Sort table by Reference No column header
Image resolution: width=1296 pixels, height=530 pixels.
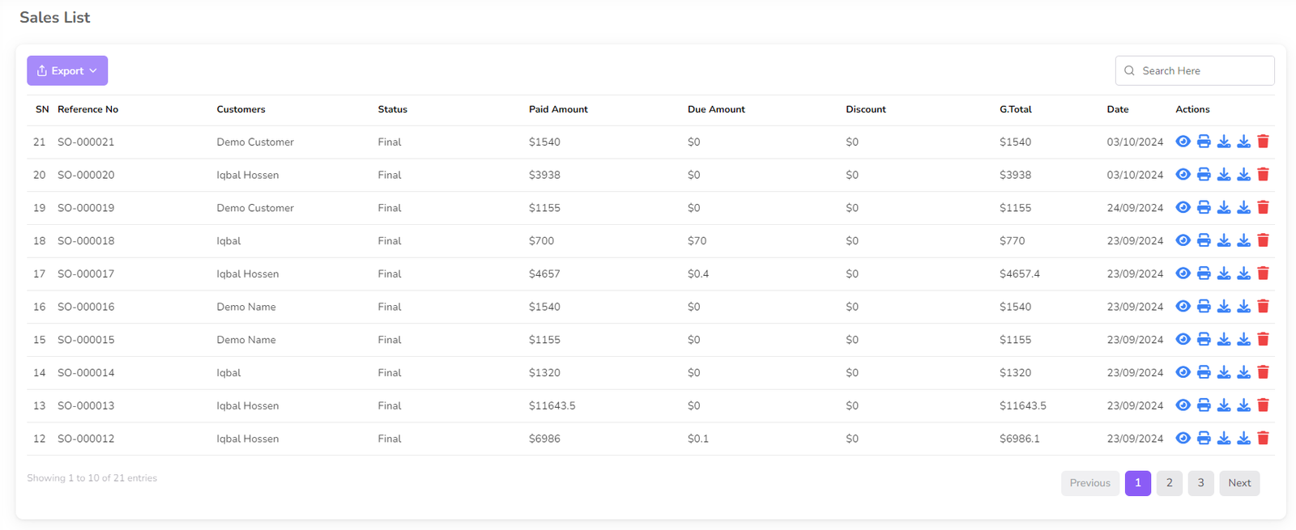(87, 109)
